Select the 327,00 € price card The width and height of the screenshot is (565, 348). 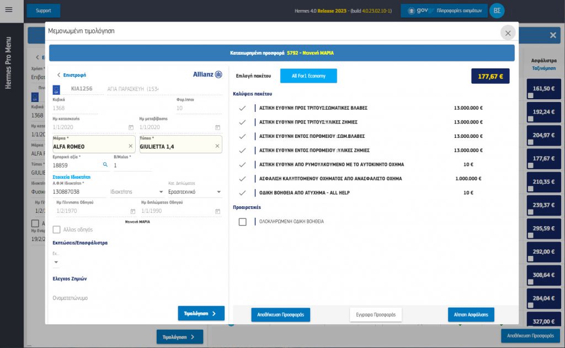click(x=543, y=320)
